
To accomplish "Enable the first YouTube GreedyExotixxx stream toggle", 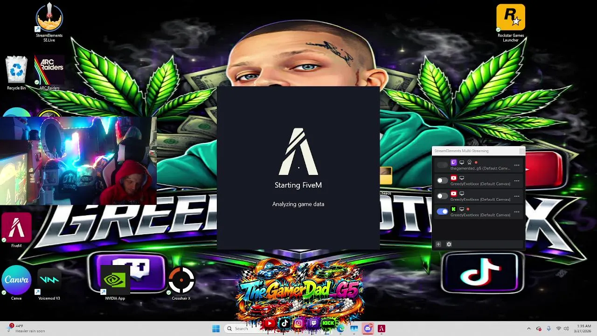I will (x=442, y=181).
